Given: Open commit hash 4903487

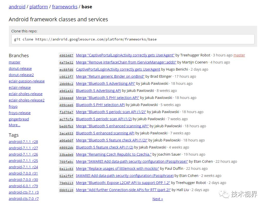Looking at the screenshot, I should coord(66,55).
